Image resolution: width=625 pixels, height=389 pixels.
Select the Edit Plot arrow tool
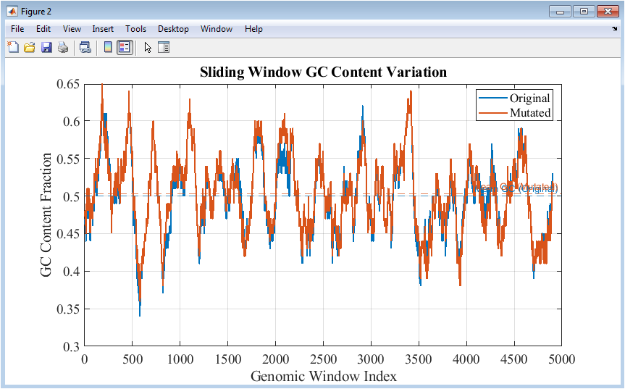pos(148,48)
